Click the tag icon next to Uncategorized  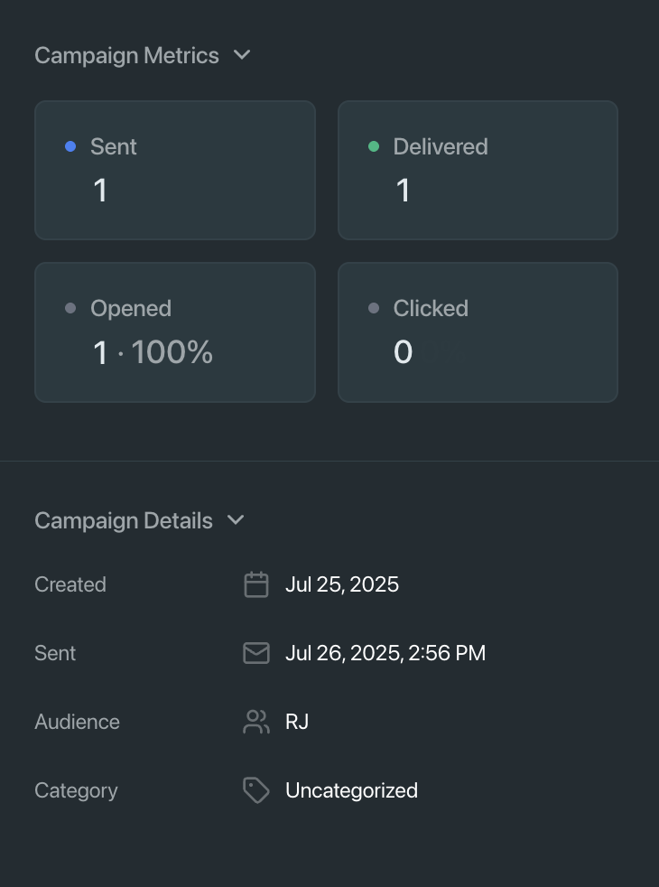coord(256,790)
